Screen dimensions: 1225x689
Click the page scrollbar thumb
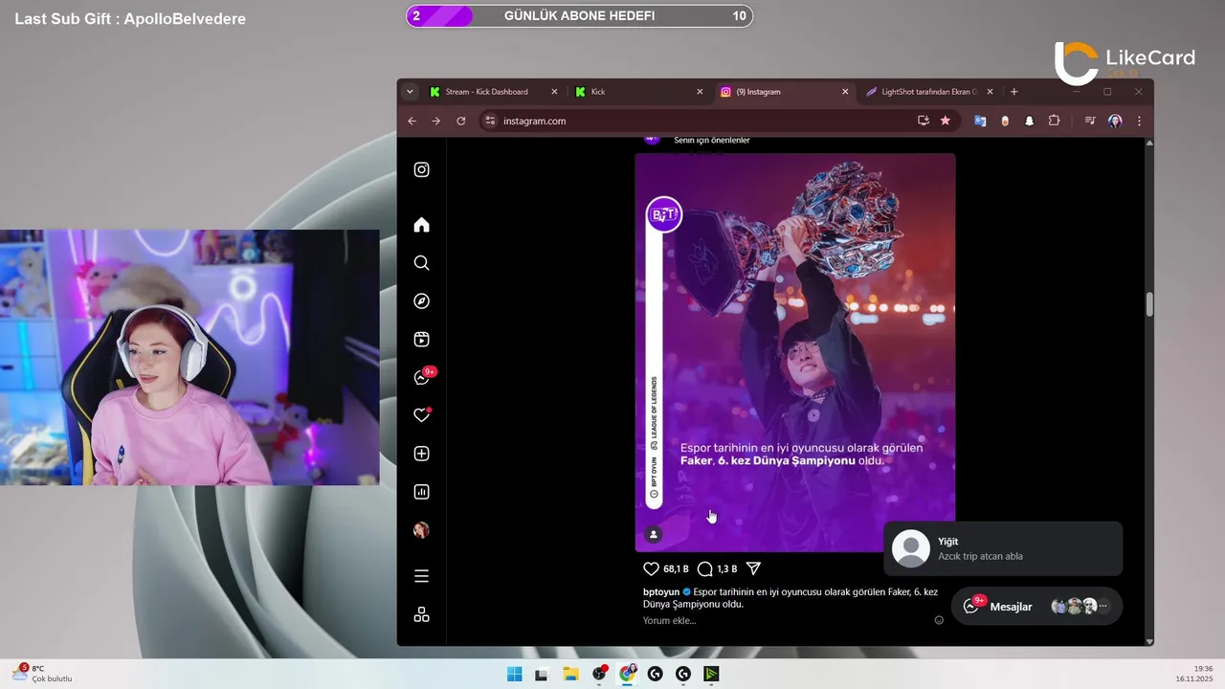click(x=1149, y=304)
